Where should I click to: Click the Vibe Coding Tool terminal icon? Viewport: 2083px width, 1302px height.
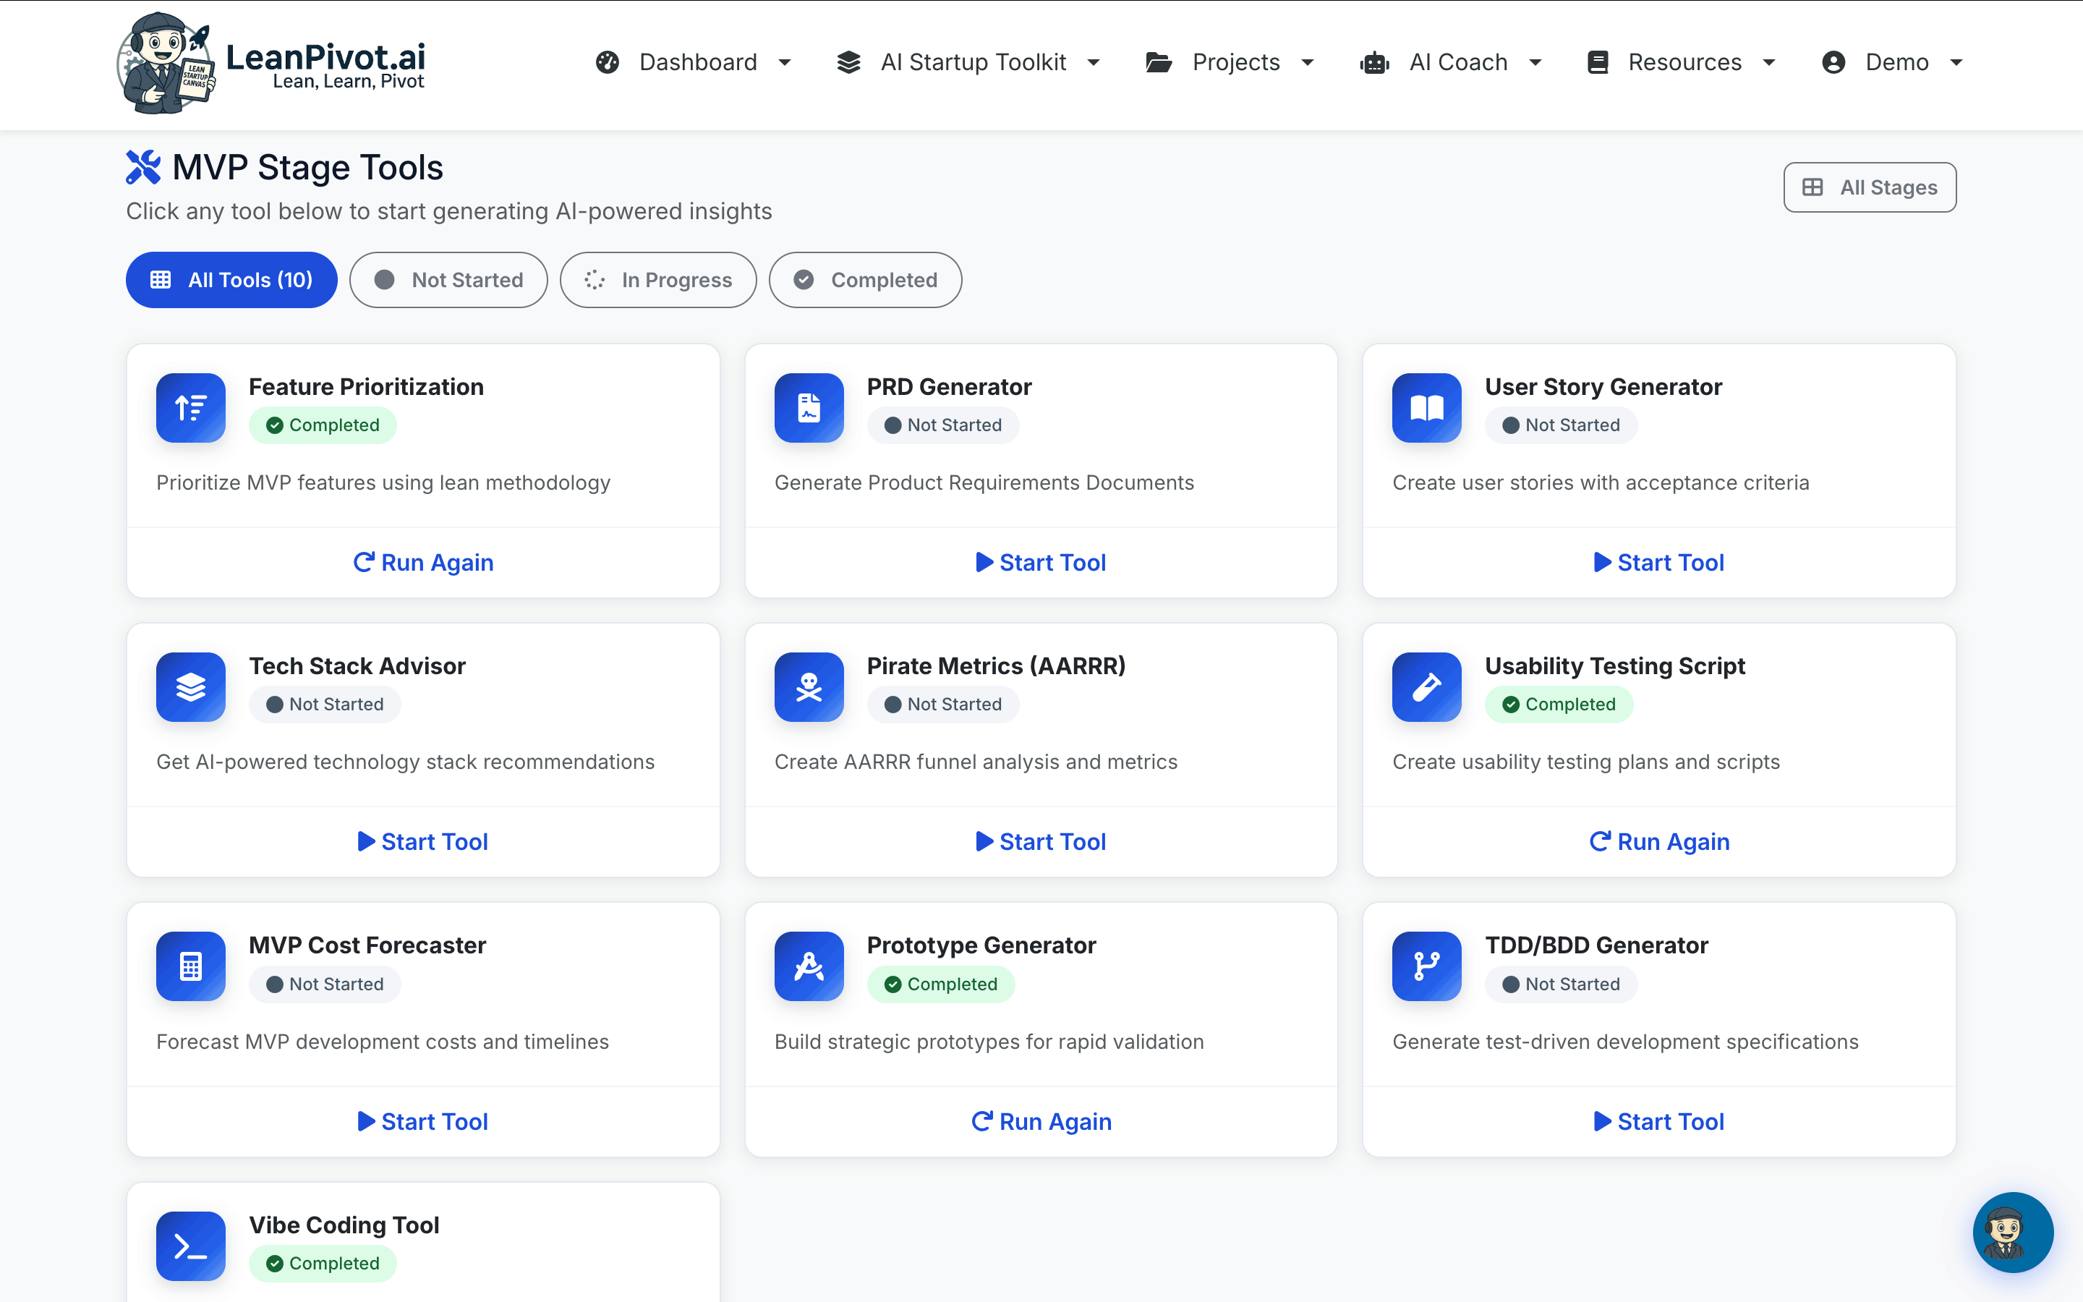190,1245
